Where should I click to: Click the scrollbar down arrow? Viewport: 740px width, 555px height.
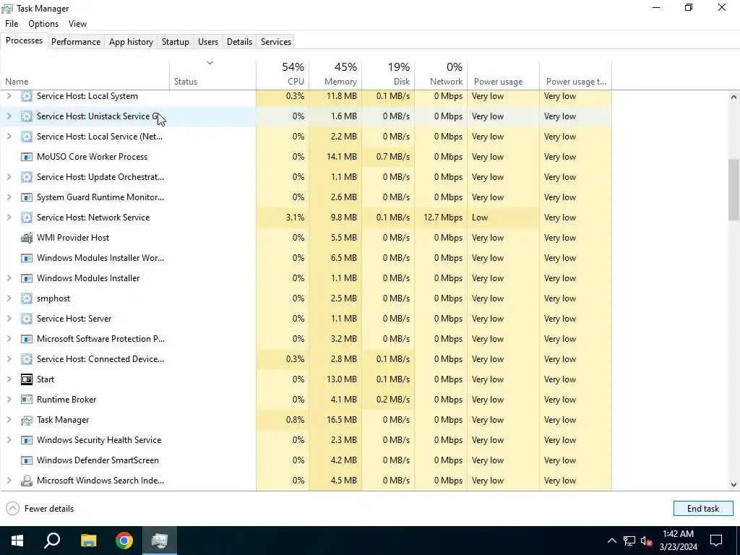pos(733,485)
